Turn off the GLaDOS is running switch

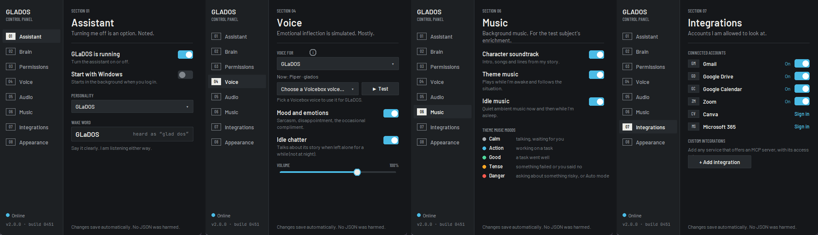point(185,55)
